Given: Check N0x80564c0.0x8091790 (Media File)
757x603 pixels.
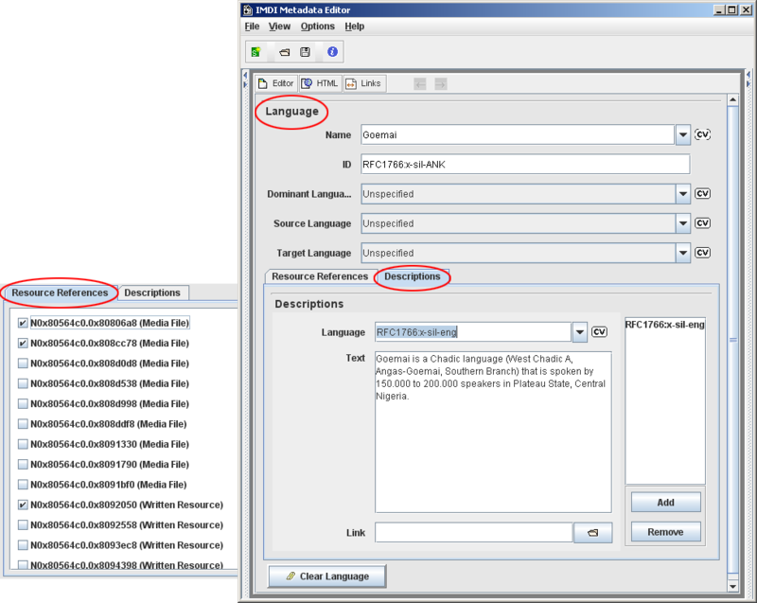Looking at the screenshot, I should tap(23, 465).
